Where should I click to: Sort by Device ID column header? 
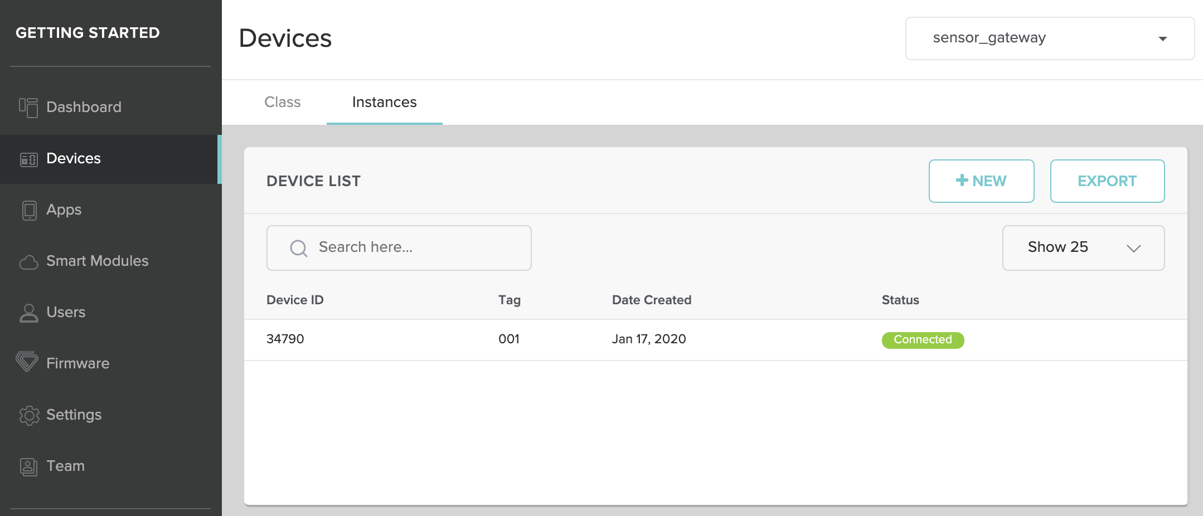pyautogui.click(x=295, y=300)
